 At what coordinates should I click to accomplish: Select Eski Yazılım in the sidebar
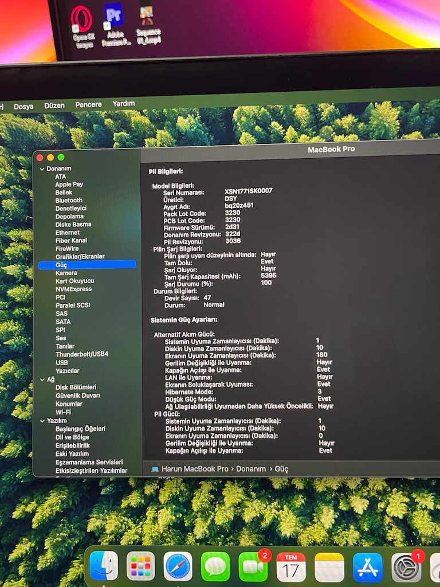72,454
